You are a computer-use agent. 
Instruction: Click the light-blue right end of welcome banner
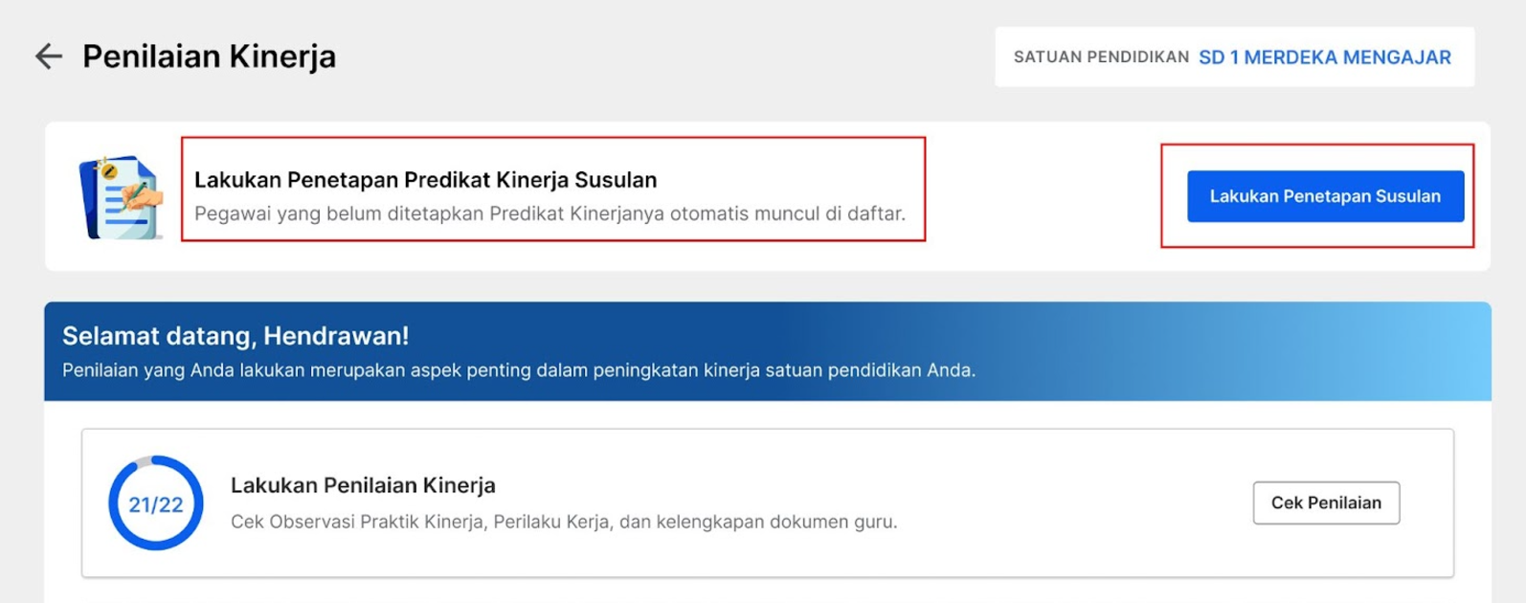1436,351
